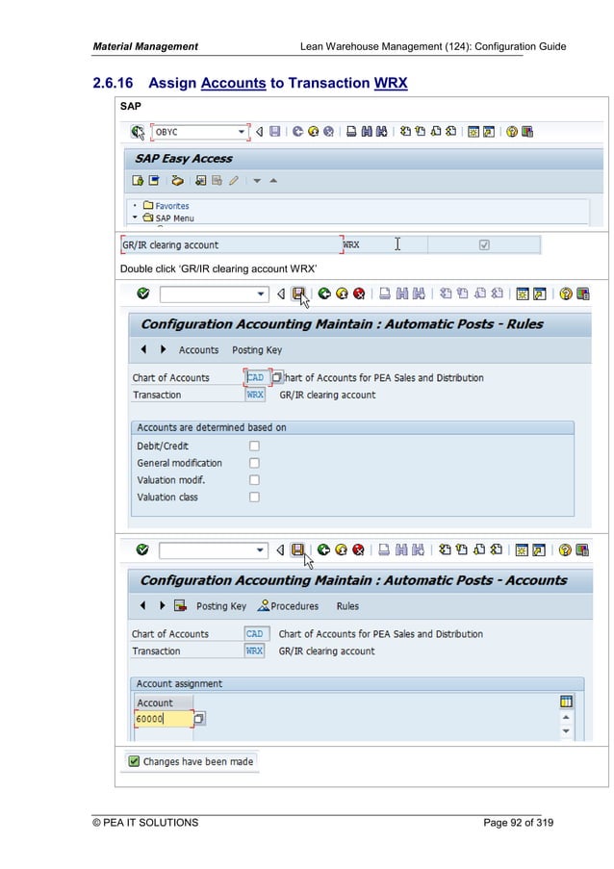Enable the Valuation modif. checkbox
Image resolution: width=614 pixels, height=869 pixels.
[x=254, y=480]
